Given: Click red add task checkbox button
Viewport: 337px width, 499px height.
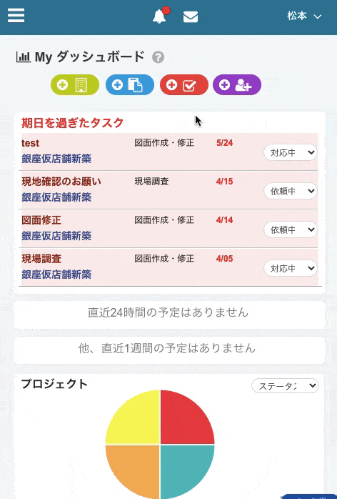Looking at the screenshot, I should 184,84.
